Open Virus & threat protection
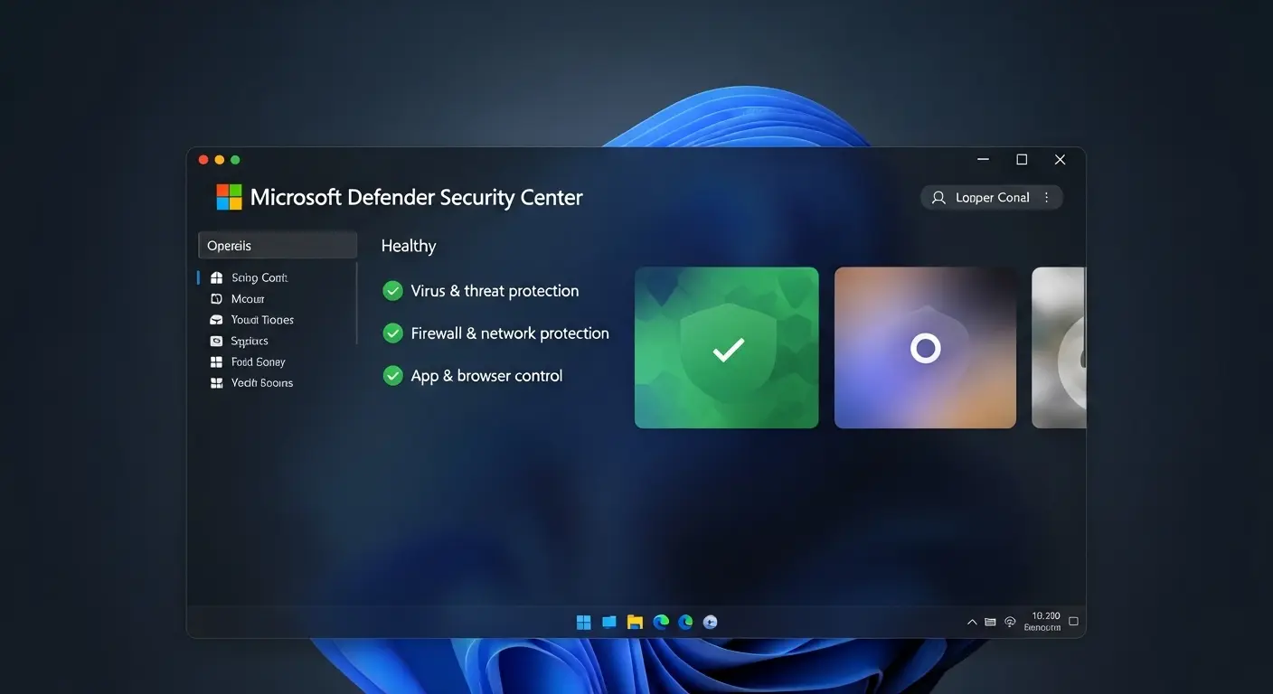The height and width of the screenshot is (694, 1273). (x=495, y=291)
